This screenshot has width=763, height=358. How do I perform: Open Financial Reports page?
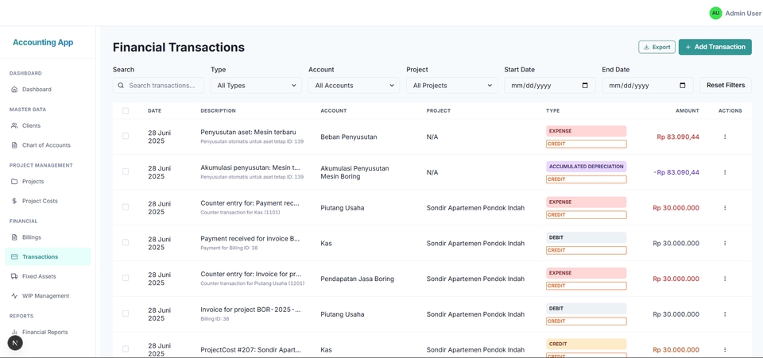(48, 333)
